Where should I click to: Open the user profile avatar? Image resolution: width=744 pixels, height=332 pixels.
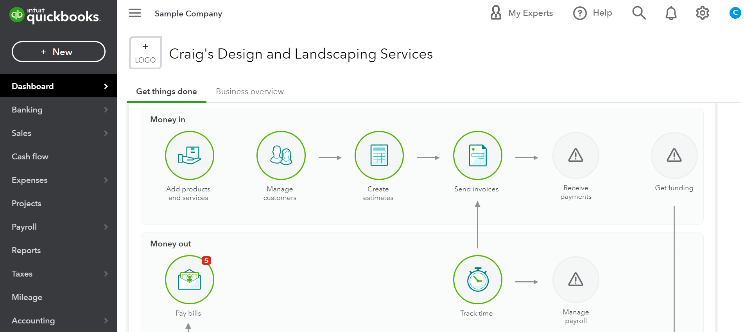pos(735,13)
